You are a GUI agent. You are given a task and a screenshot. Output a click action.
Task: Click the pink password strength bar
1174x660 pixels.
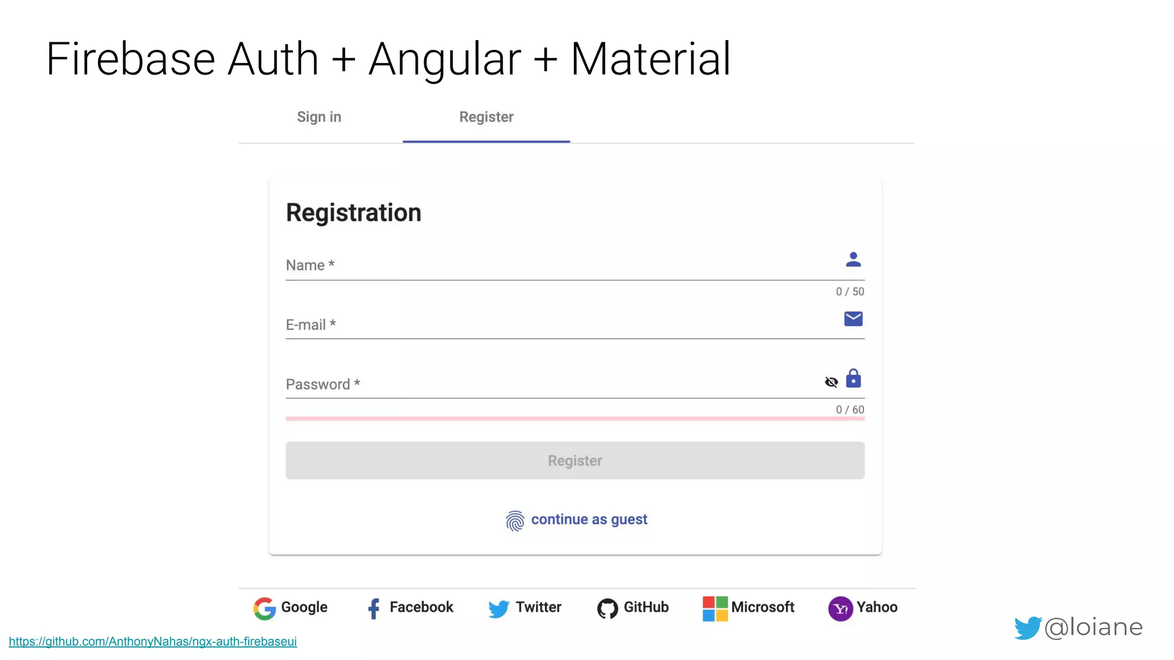pyautogui.click(x=575, y=419)
